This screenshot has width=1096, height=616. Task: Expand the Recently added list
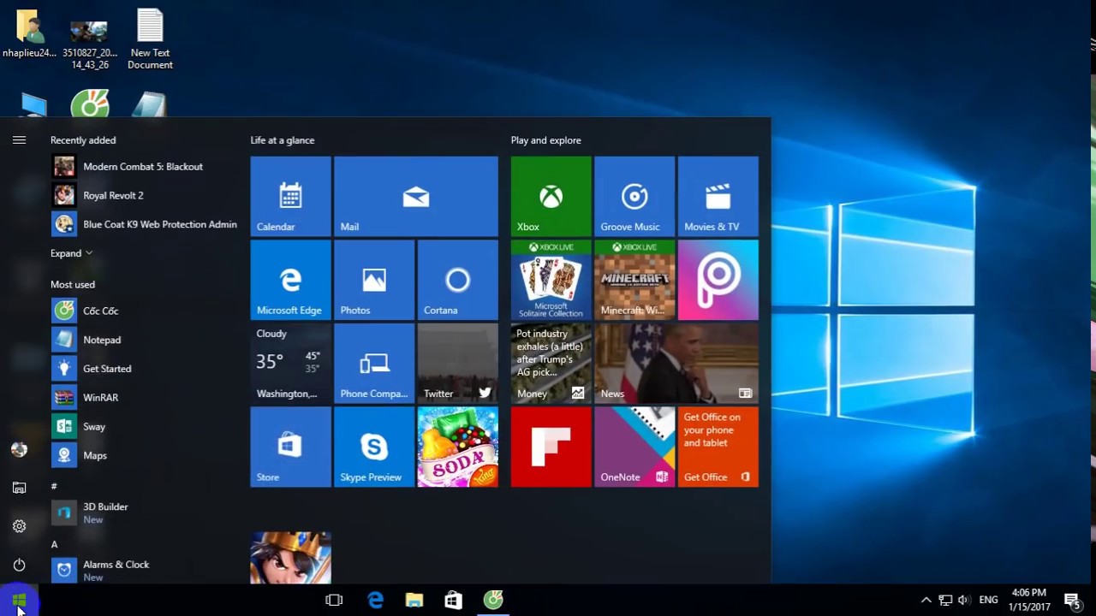click(71, 253)
